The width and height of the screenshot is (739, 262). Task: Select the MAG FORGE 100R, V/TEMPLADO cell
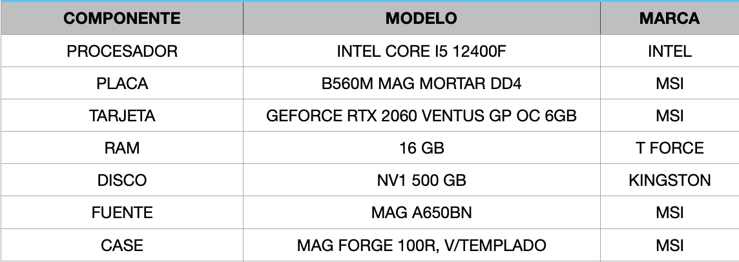(421, 245)
